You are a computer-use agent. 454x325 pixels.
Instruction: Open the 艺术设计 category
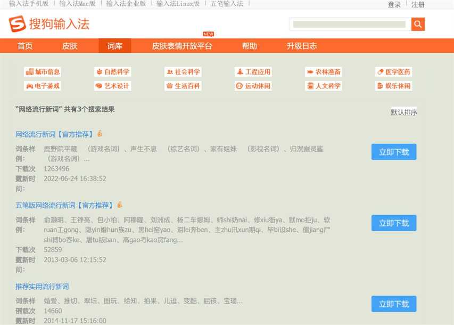click(x=112, y=86)
